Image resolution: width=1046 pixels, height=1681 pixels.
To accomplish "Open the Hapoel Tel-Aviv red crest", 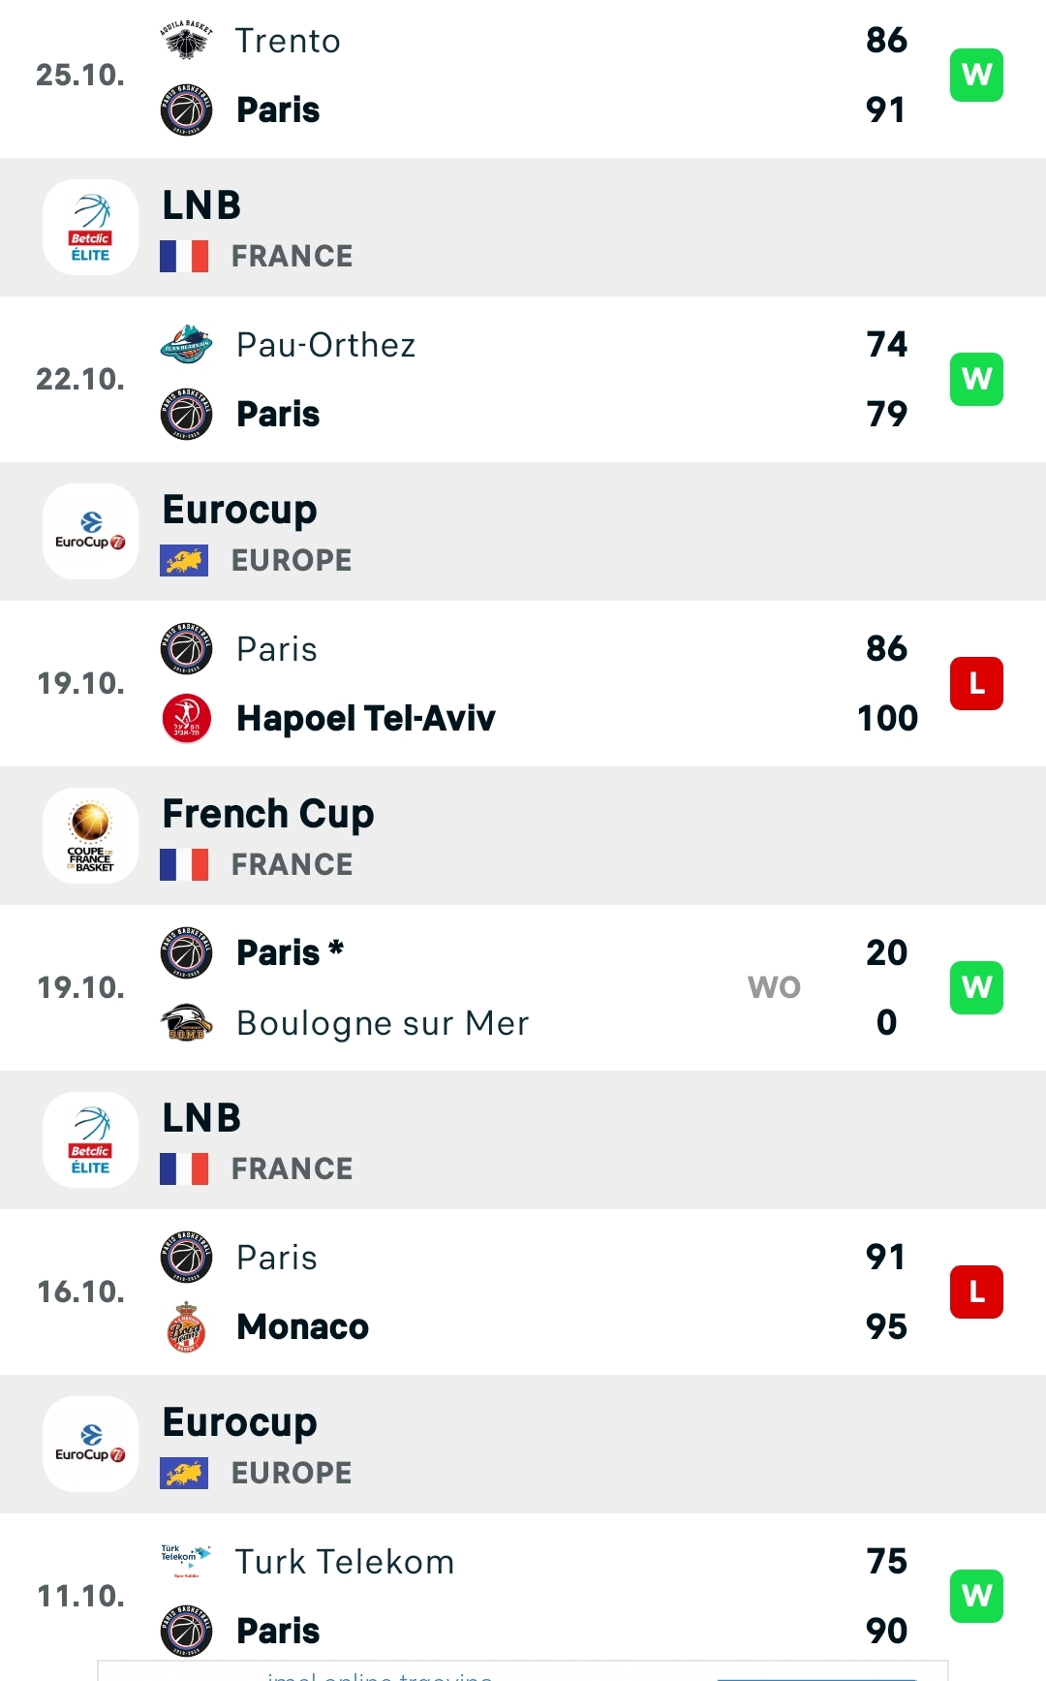I will (186, 718).
